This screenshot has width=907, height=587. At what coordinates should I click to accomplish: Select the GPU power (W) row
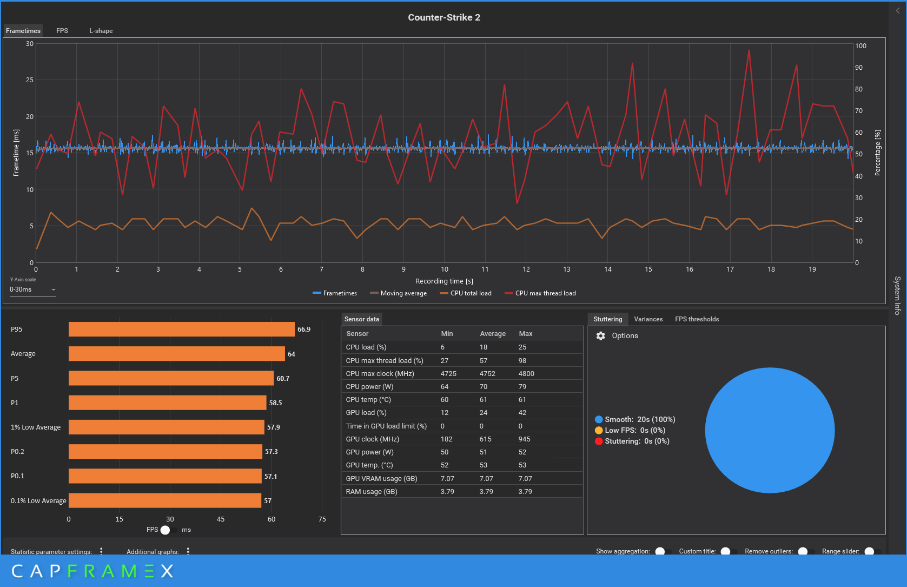(462, 452)
